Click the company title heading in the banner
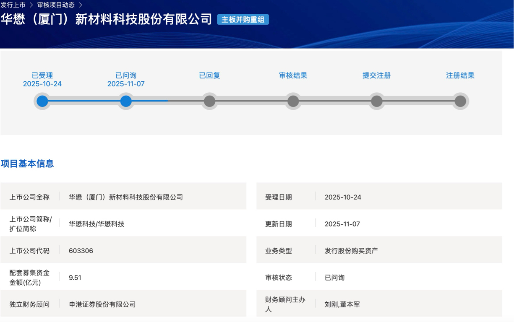Image resolution: width=514 pixels, height=322 pixels. pyautogui.click(x=107, y=19)
